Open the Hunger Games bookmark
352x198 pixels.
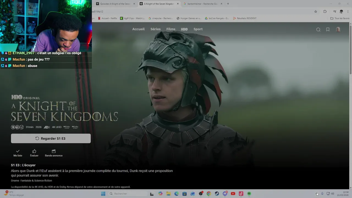[x=189, y=18]
